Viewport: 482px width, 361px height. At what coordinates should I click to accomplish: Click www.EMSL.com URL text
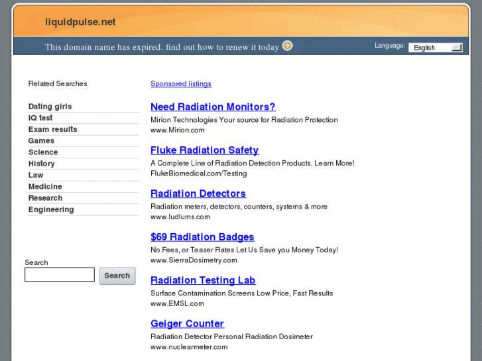pyautogui.click(x=177, y=303)
